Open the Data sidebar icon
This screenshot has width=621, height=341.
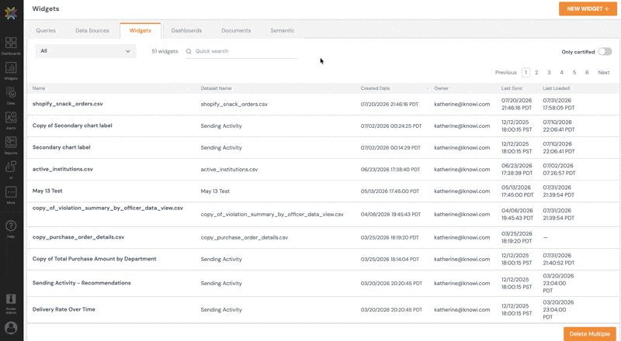[11, 95]
